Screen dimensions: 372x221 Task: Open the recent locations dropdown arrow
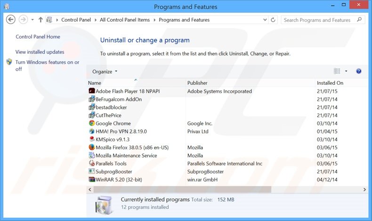click(32, 20)
